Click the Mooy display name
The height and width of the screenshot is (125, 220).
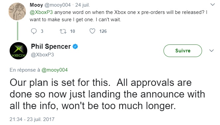click(x=36, y=5)
